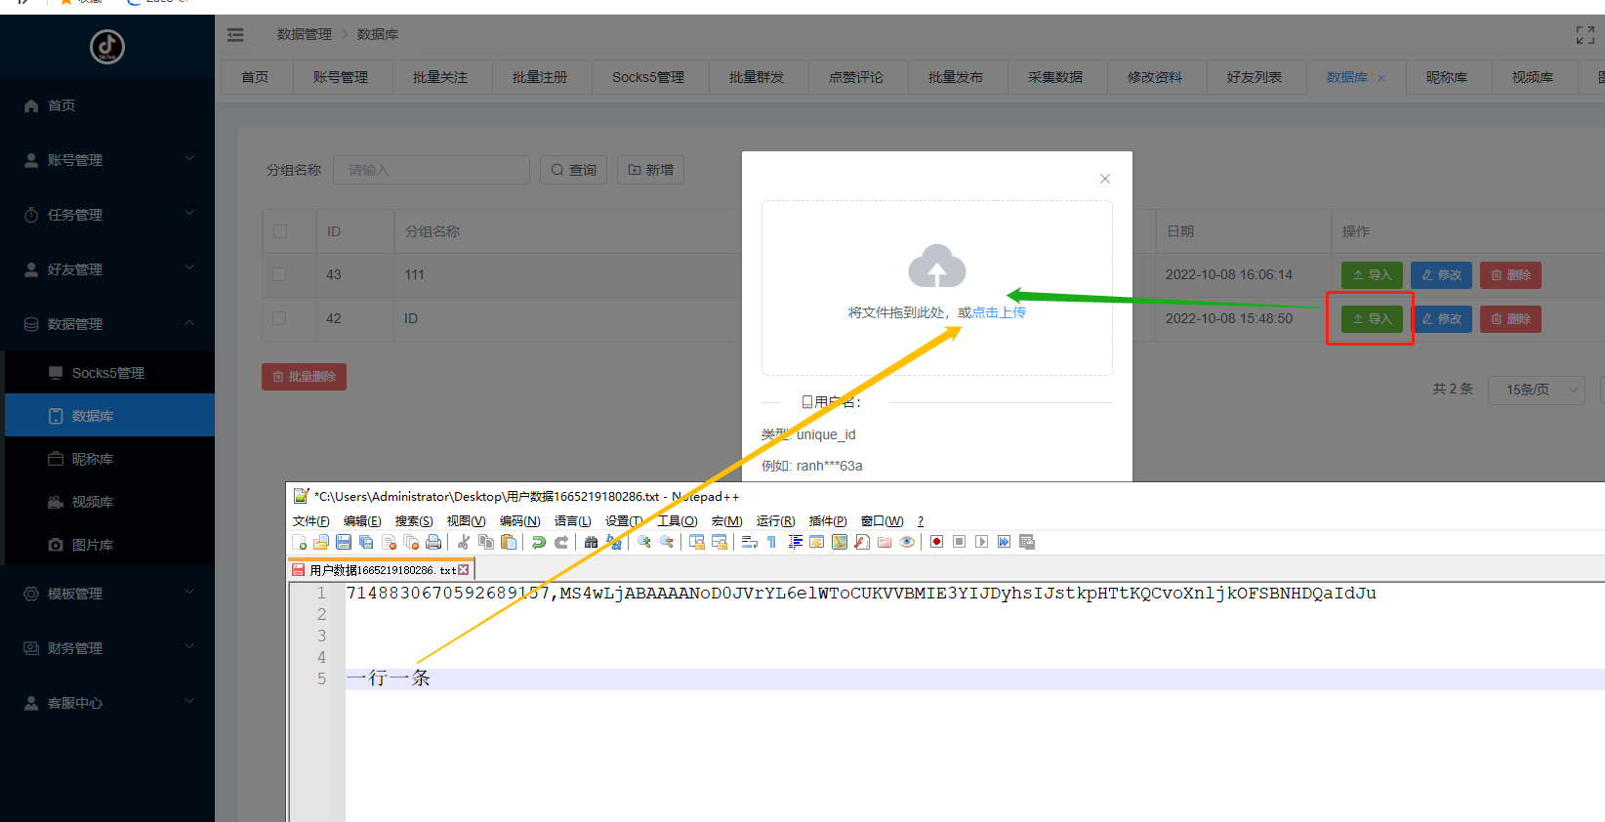Toggle fullscreen icon at top right

[x=1584, y=35]
